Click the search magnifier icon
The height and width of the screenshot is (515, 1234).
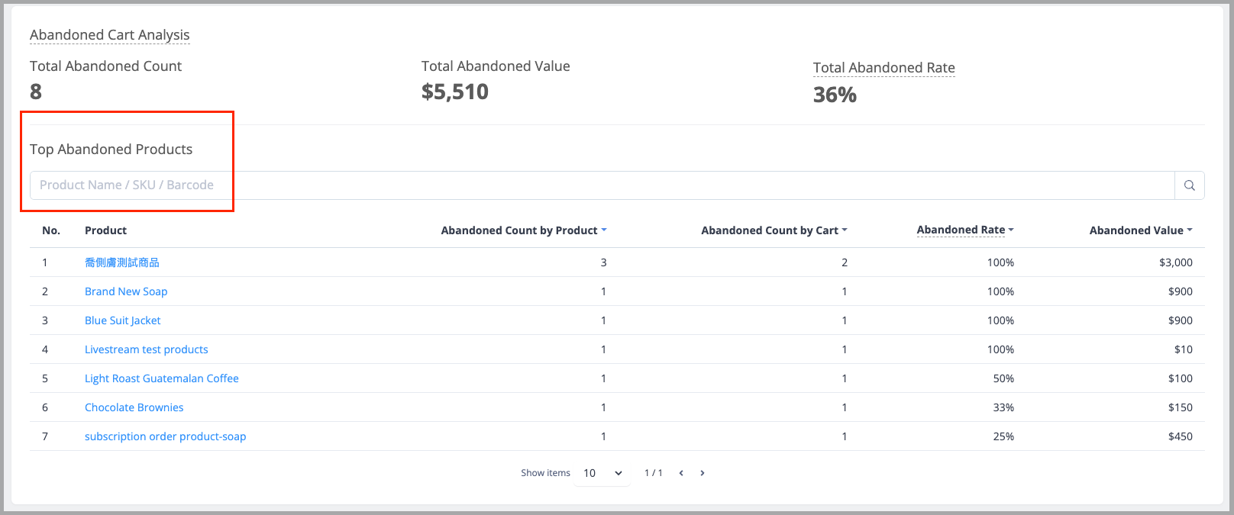click(x=1189, y=185)
